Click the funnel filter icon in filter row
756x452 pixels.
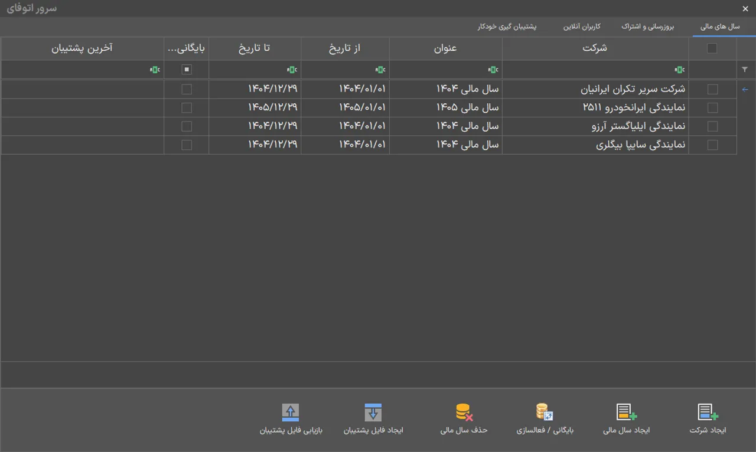tap(745, 70)
